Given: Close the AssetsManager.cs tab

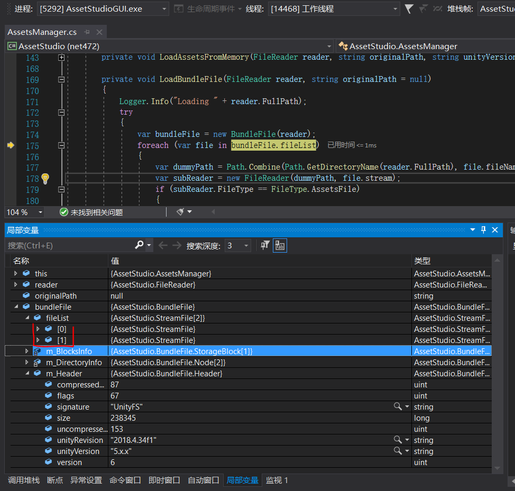Looking at the screenshot, I should click(x=99, y=32).
